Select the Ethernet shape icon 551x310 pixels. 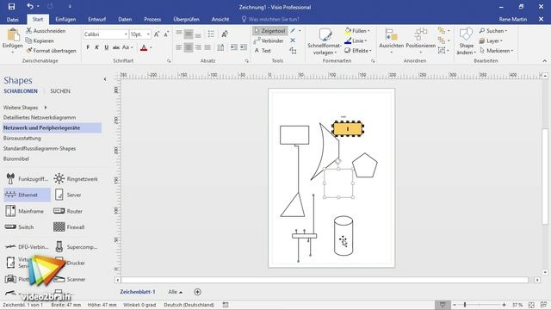click(x=10, y=195)
